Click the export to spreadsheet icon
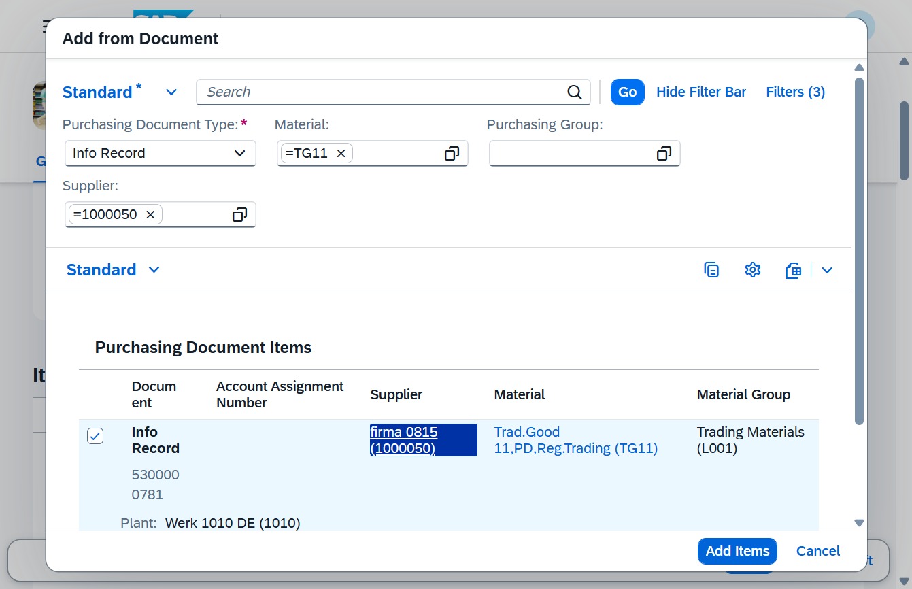This screenshot has height=589, width=912. click(793, 270)
